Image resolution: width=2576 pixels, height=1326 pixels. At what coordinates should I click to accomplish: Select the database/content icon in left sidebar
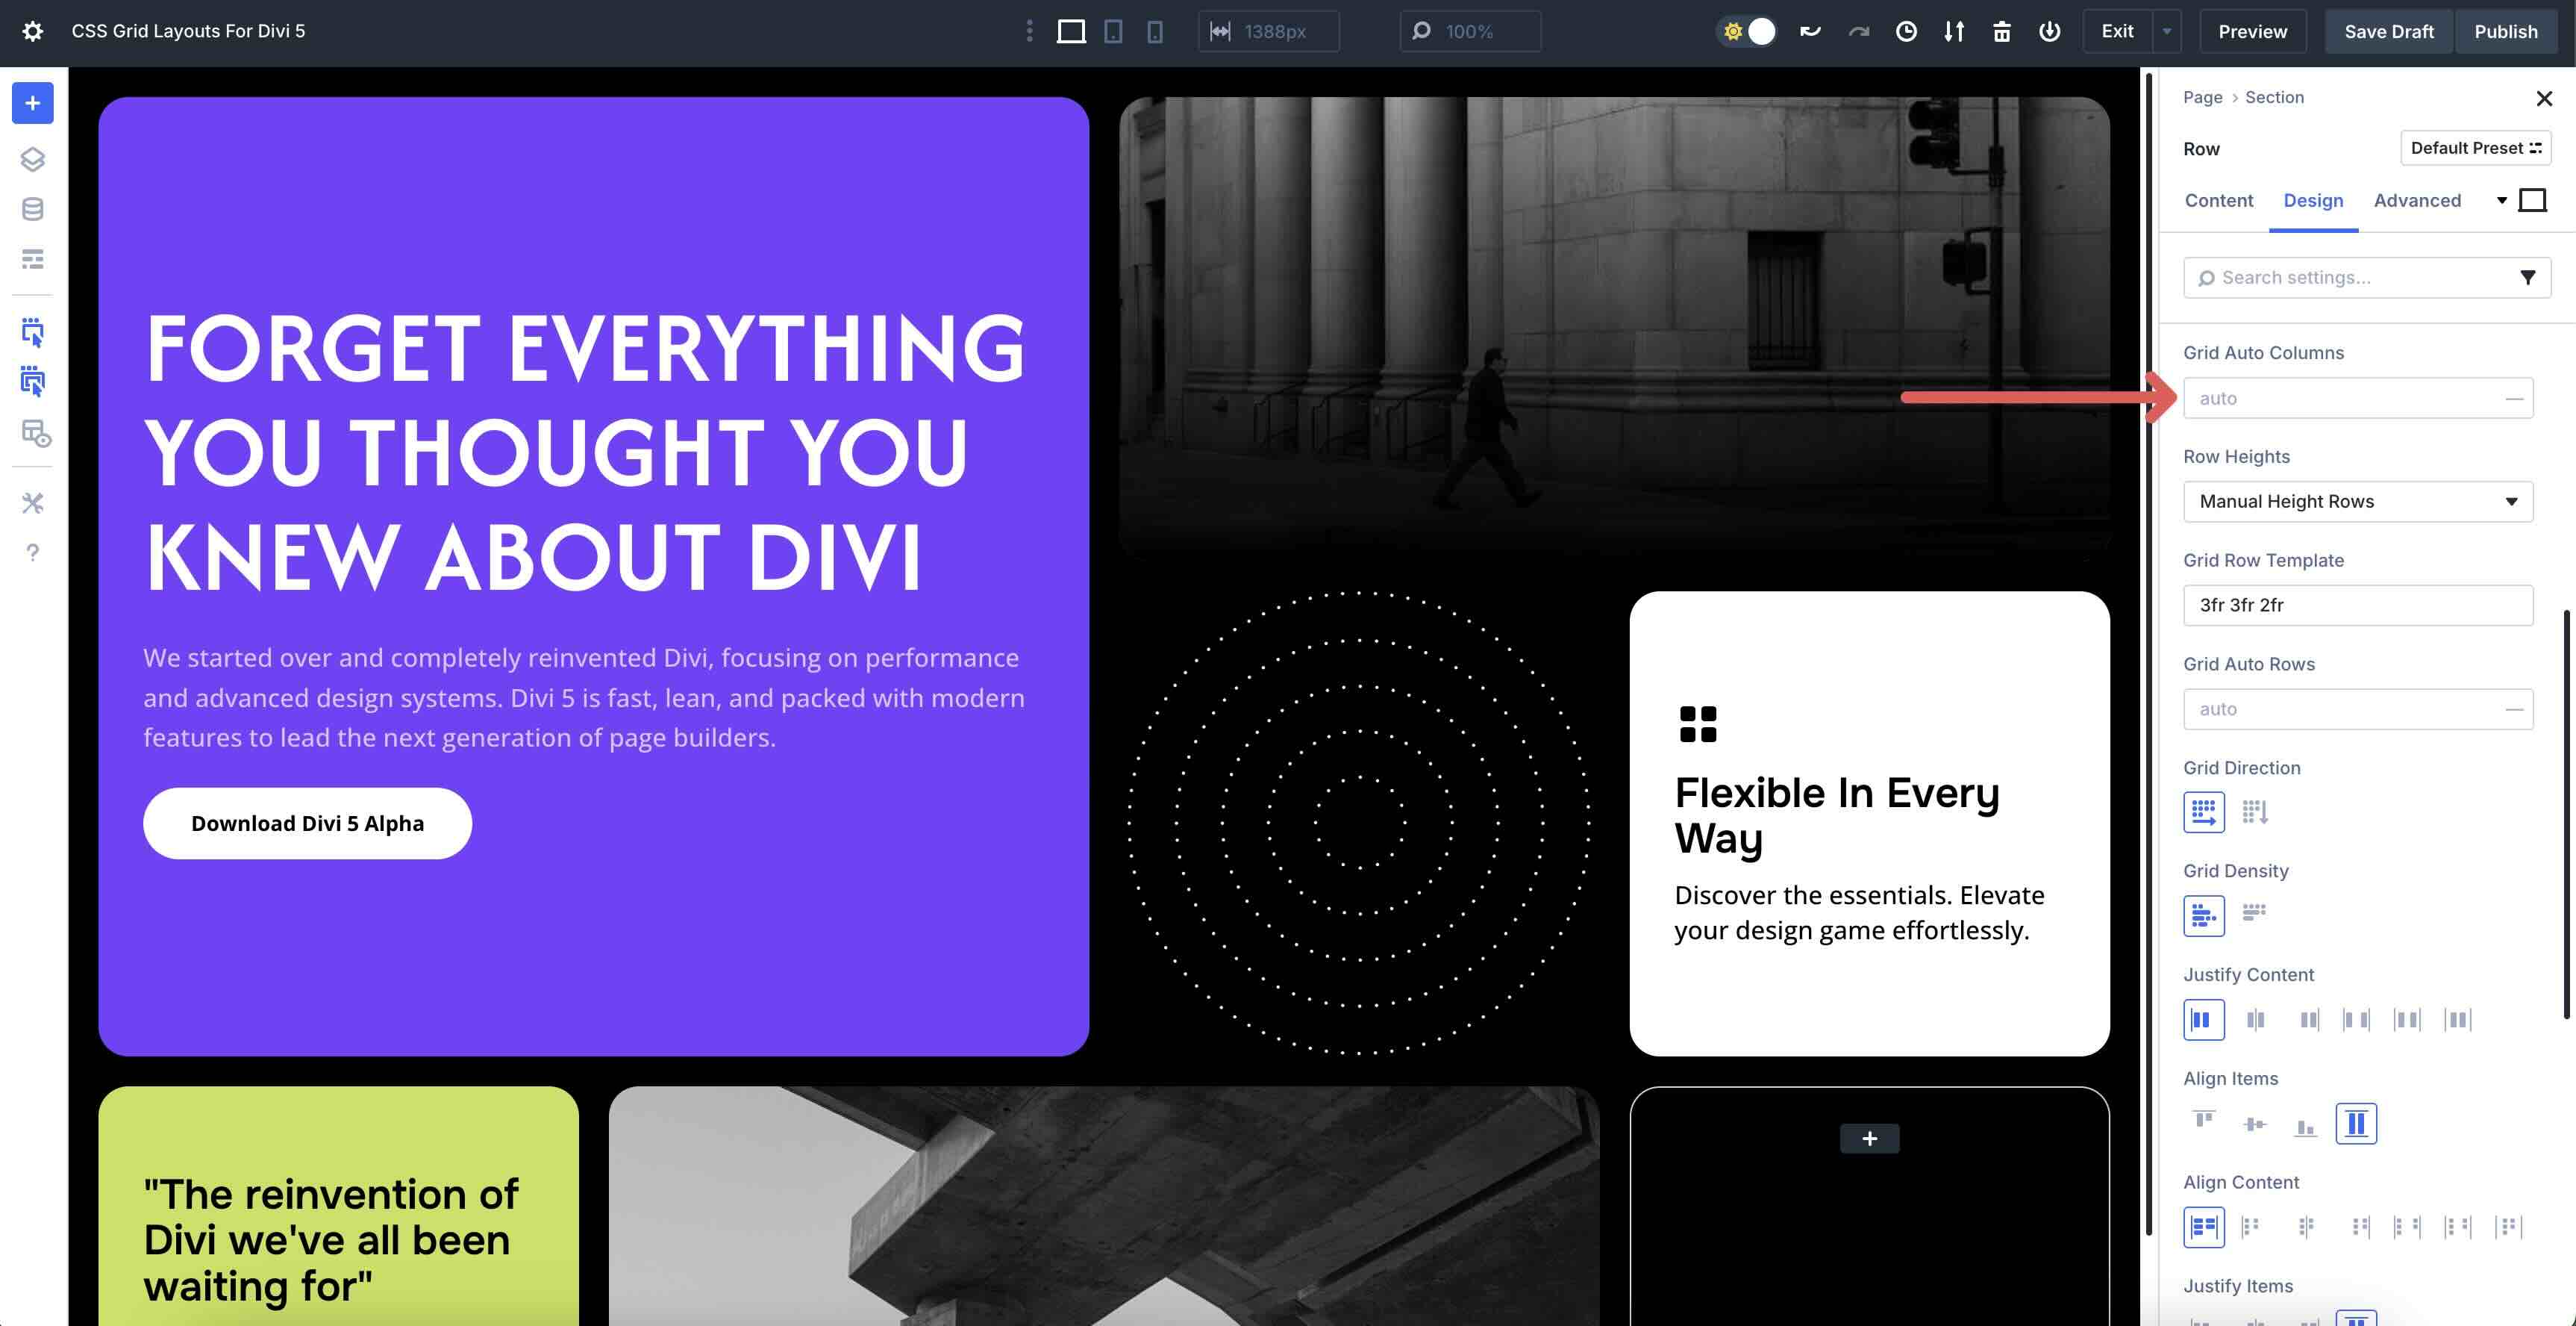(x=33, y=209)
